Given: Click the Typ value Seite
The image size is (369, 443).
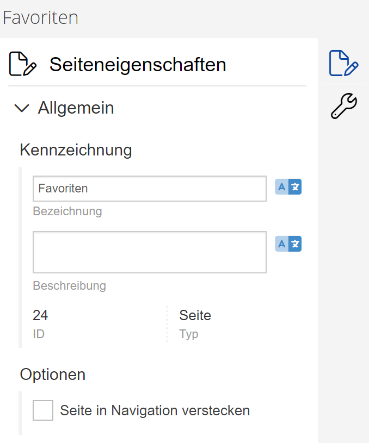Looking at the screenshot, I should click(195, 315).
